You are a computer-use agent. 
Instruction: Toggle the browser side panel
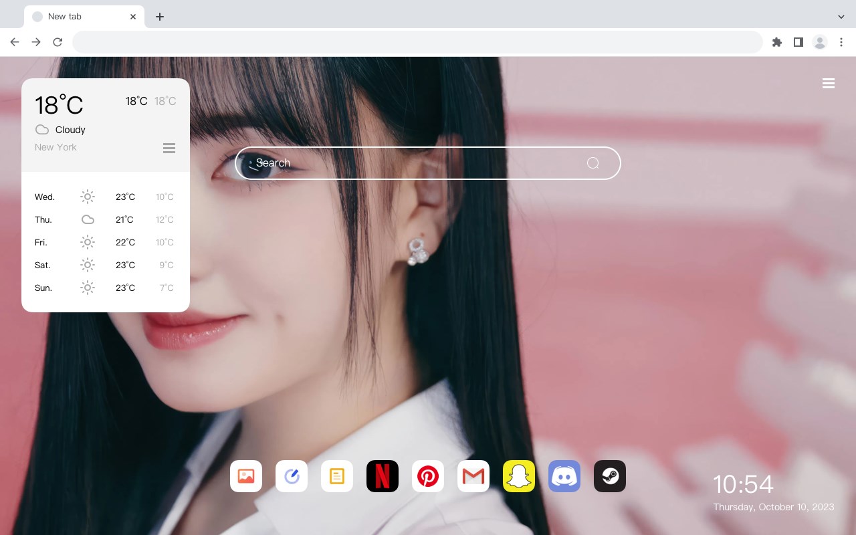click(x=798, y=42)
